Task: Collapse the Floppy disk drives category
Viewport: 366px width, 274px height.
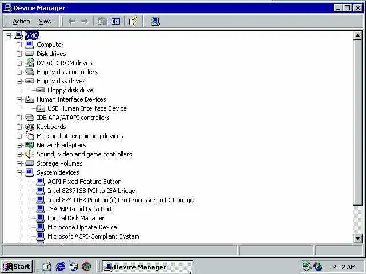Action: click(19, 81)
